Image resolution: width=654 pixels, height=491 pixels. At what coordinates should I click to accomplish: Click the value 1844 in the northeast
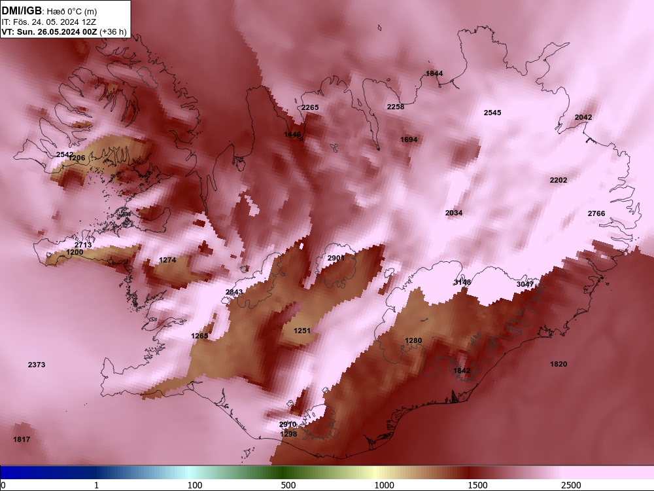[x=434, y=73]
